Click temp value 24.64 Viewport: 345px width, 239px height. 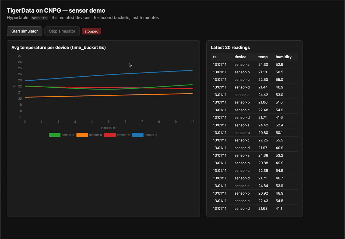click(x=263, y=186)
